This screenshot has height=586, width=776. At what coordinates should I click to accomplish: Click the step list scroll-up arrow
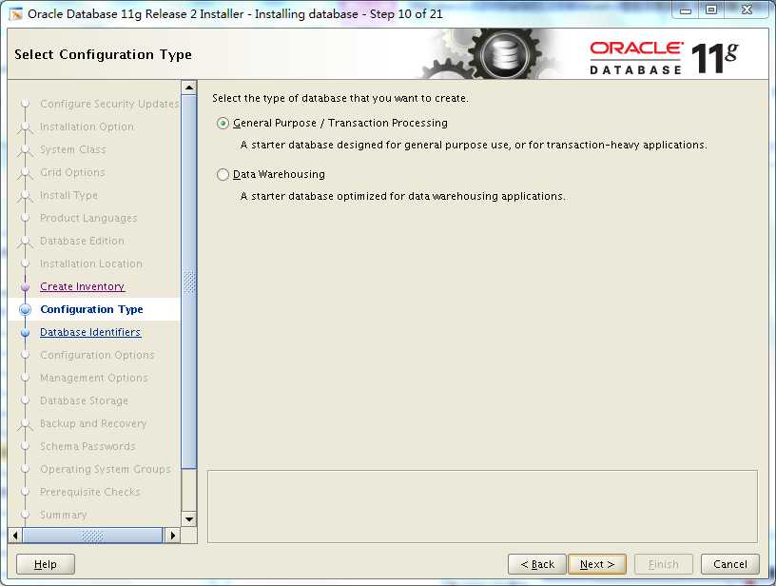[x=189, y=88]
